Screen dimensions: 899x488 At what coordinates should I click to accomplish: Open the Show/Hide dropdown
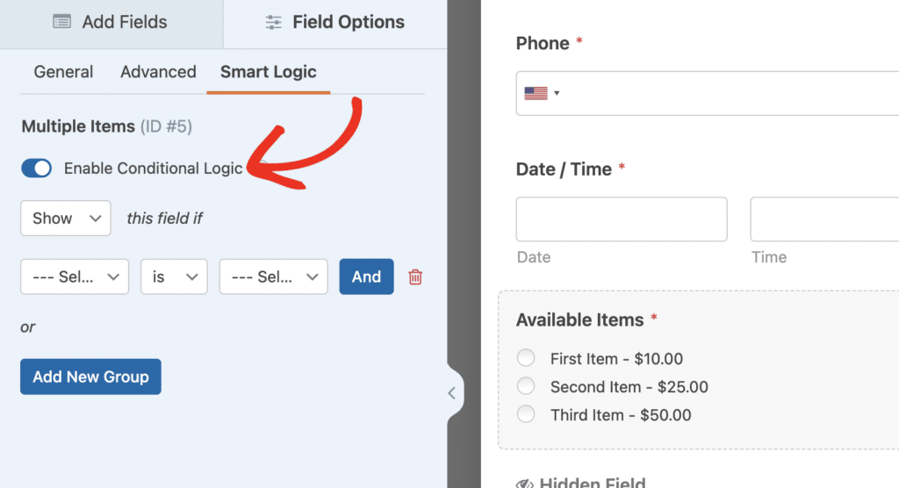click(x=66, y=219)
